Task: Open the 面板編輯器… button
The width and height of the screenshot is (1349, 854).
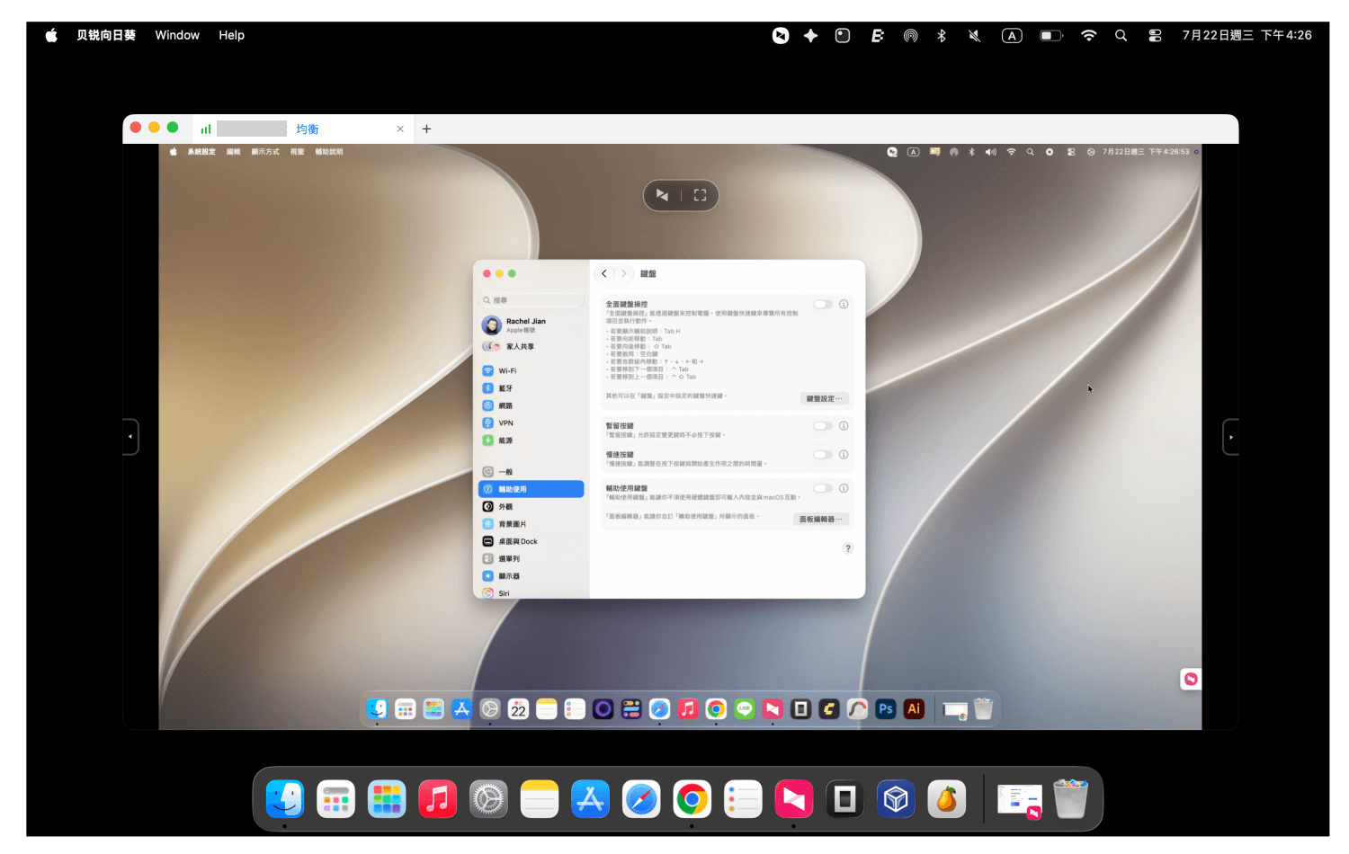Action: (821, 519)
